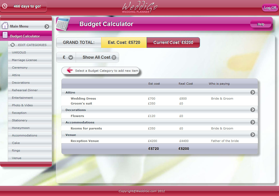The width and height of the screenshot is (279, 196).
Task: Select the Marriage License category
Action: [30, 60]
